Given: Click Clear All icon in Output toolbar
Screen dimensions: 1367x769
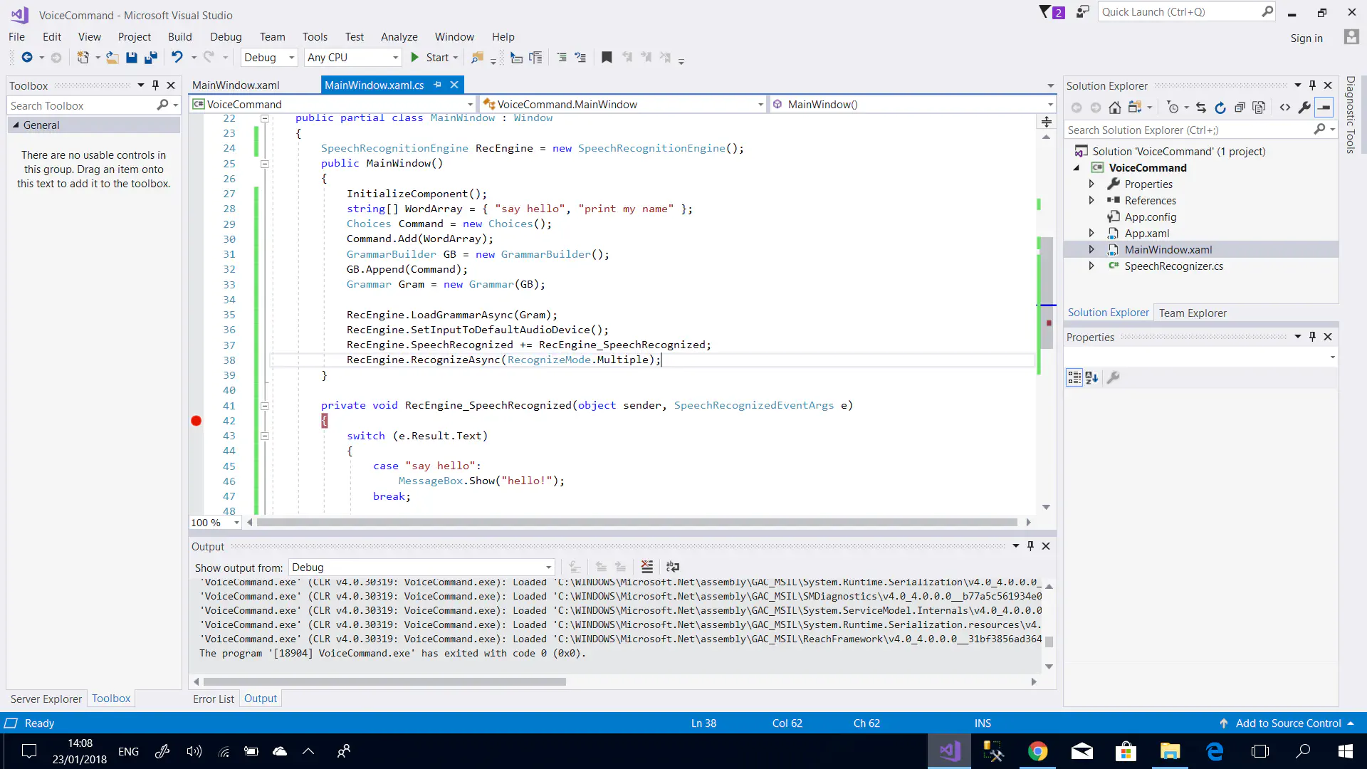Looking at the screenshot, I should pyautogui.click(x=646, y=567).
